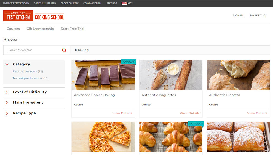The width and height of the screenshot is (273, 155).
Task: Filter by Technique Lessons (25)
Action: [30, 78]
